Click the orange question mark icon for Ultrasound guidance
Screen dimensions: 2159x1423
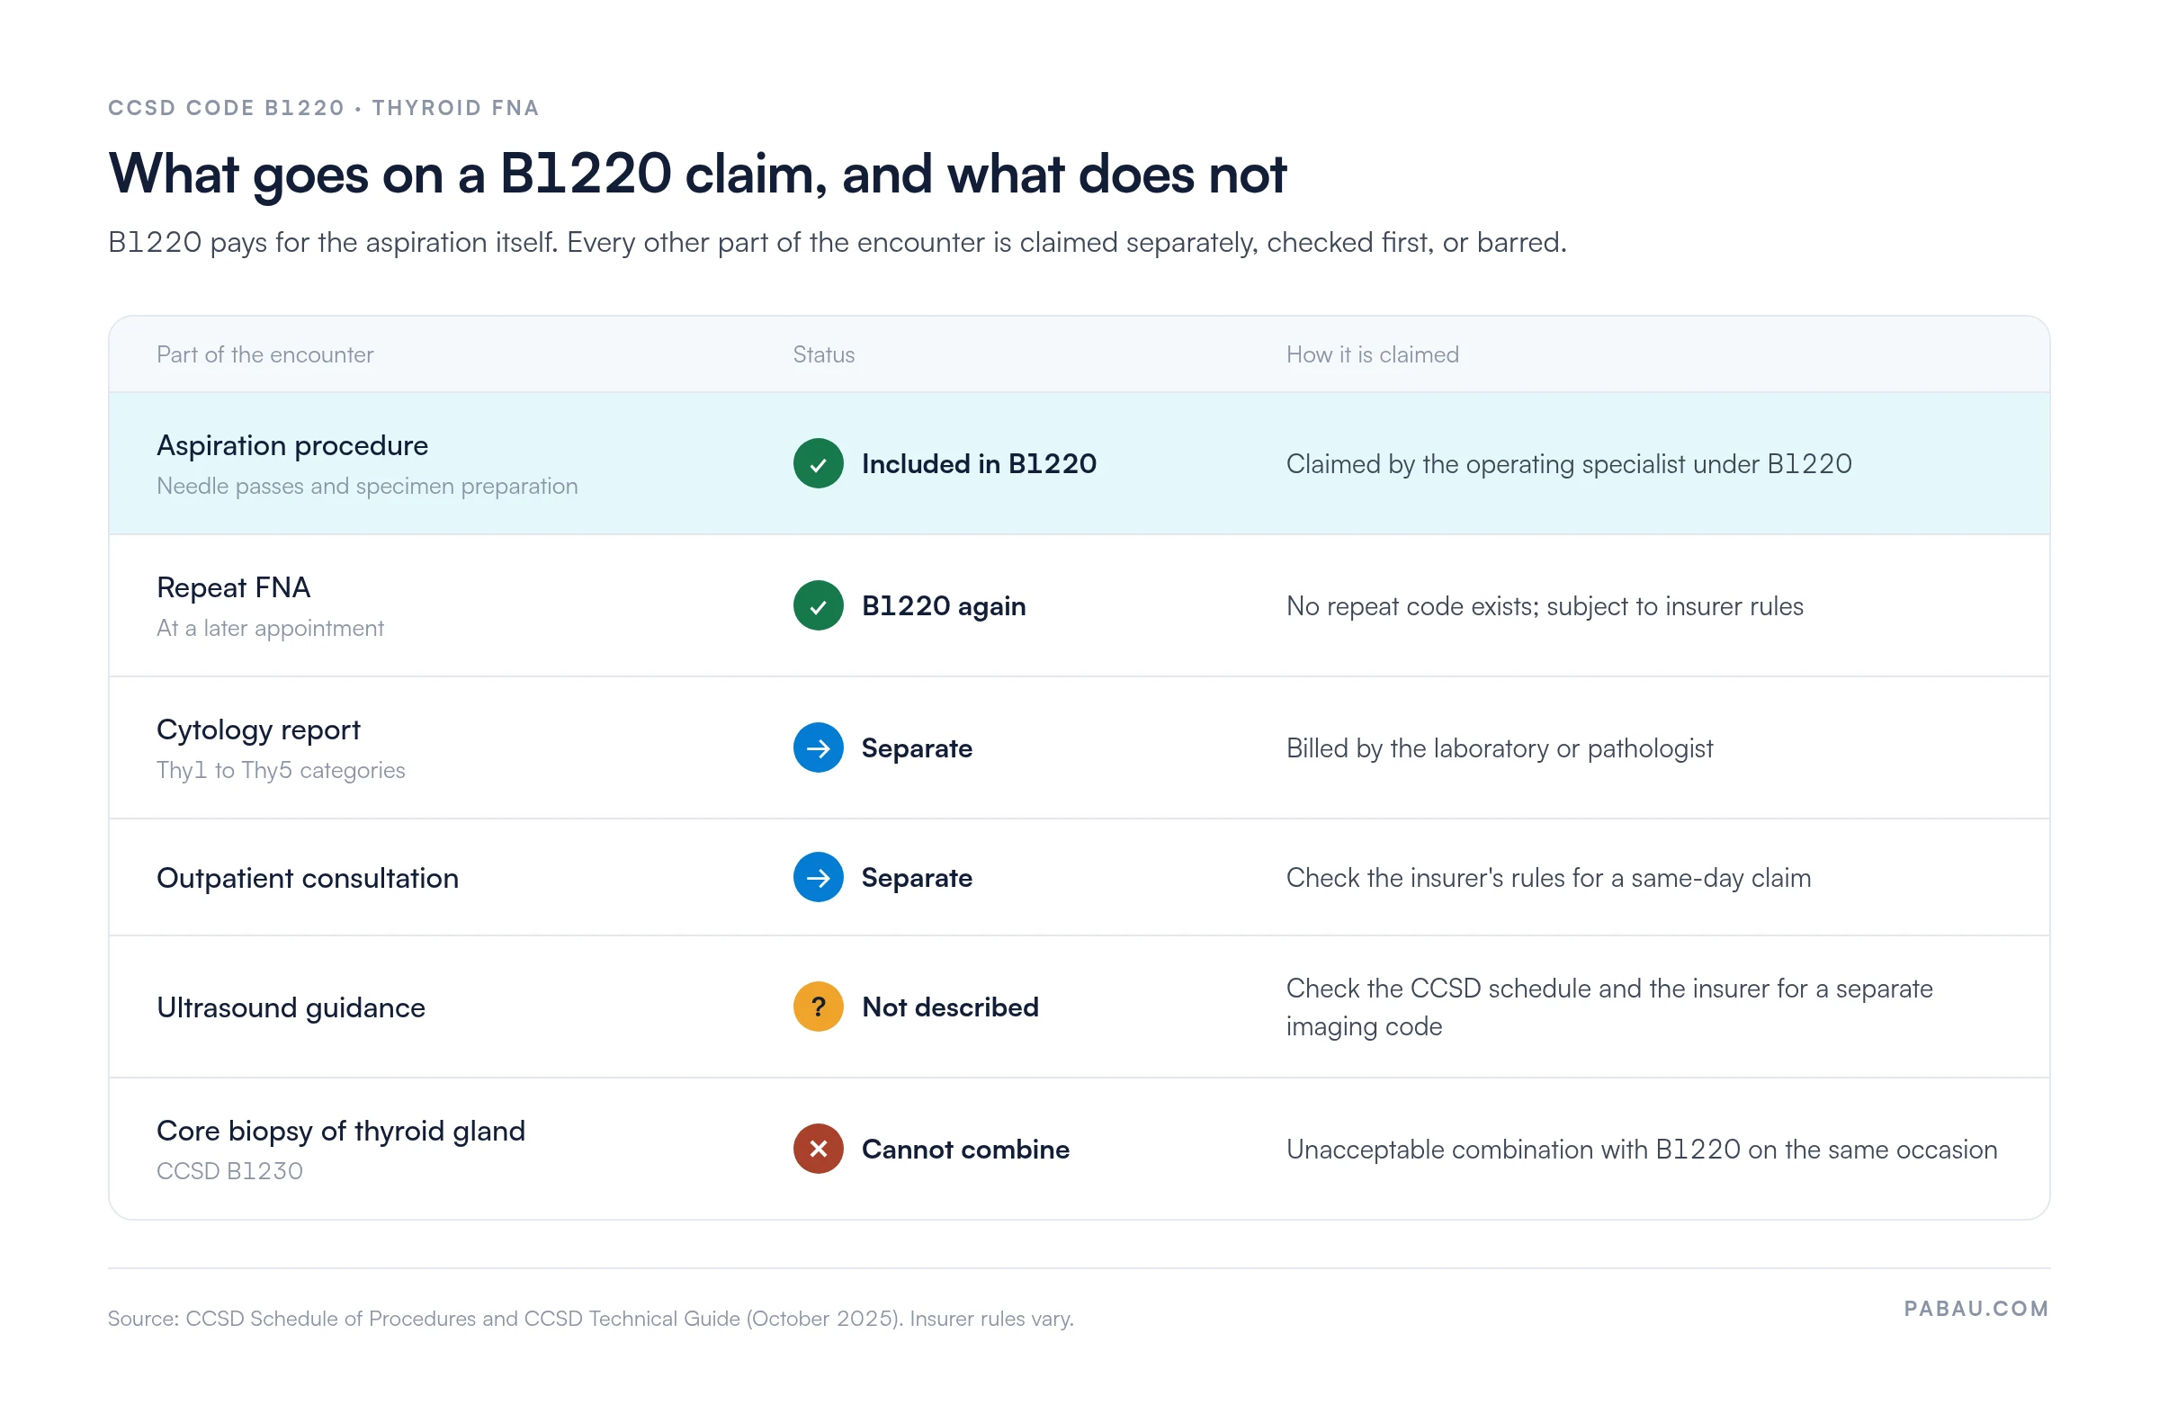pyautogui.click(x=818, y=1007)
